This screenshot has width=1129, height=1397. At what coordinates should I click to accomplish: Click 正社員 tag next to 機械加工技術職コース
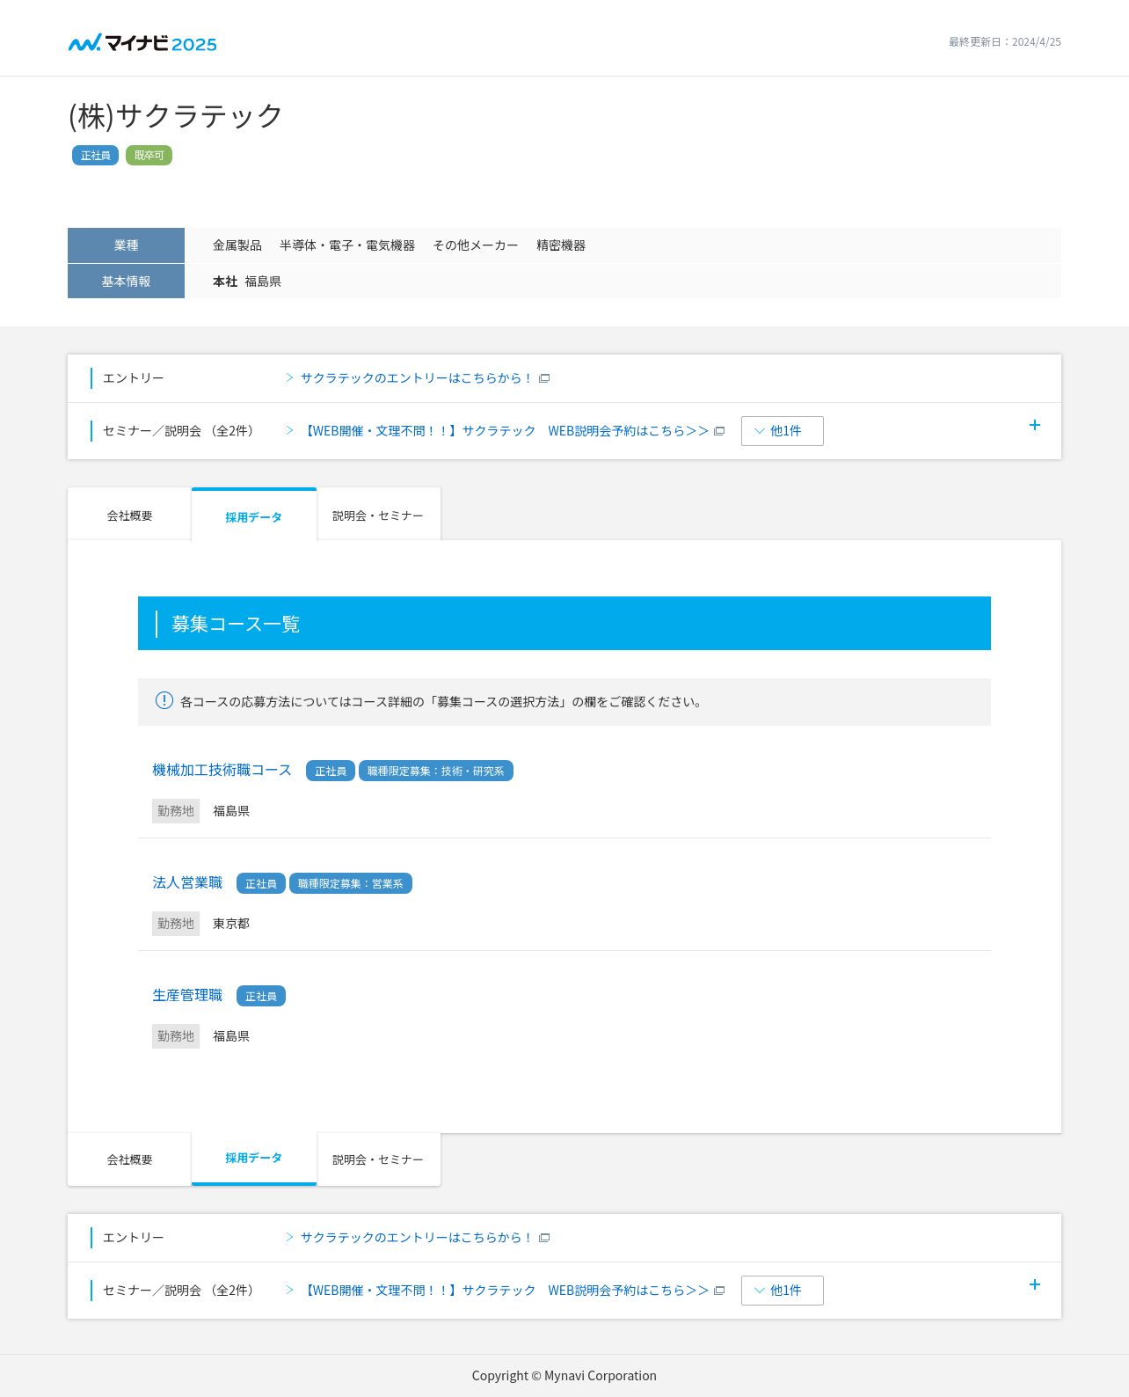point(330,771)
